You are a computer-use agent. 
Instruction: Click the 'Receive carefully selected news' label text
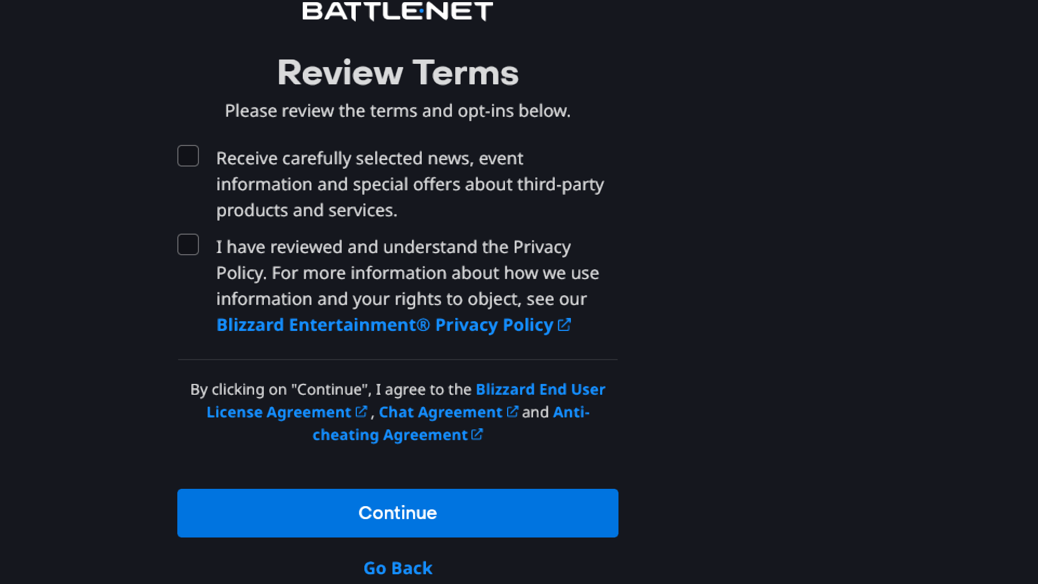point(369,158)
